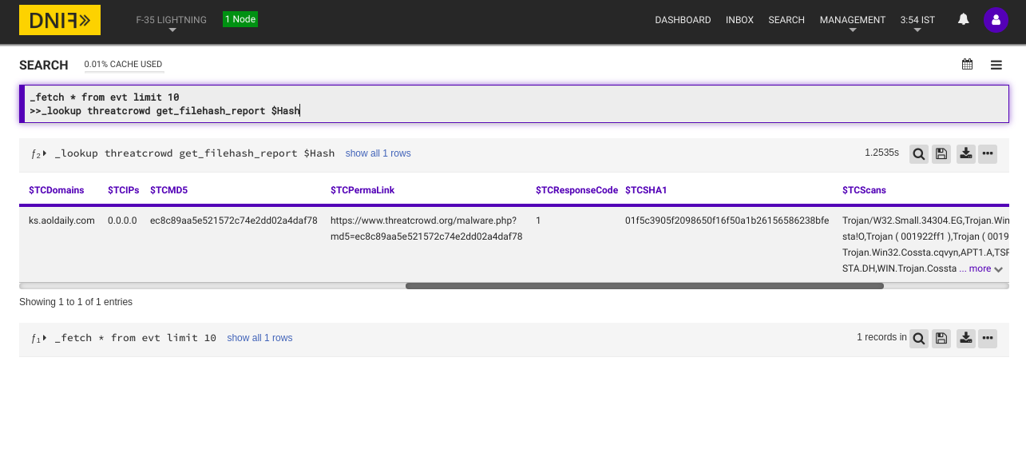1026x453 pixels.
Task: Click the DNIF logo
Action: pos(60,20)
